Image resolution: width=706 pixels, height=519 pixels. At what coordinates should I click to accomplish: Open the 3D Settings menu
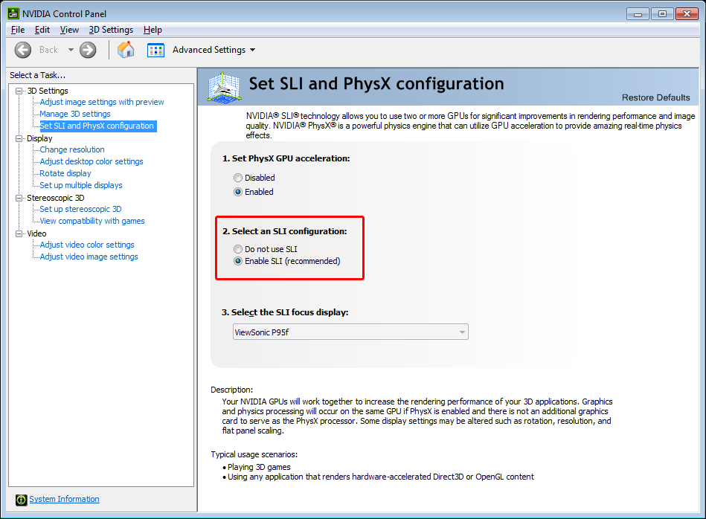pos(110,30)
